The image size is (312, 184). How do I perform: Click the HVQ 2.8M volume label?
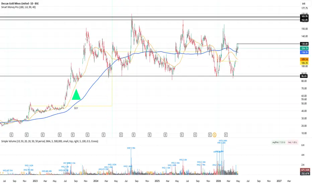[183, 160]
